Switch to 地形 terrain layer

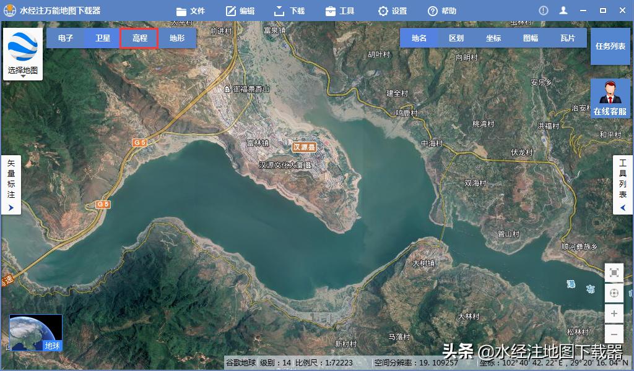tap(177, 38)
